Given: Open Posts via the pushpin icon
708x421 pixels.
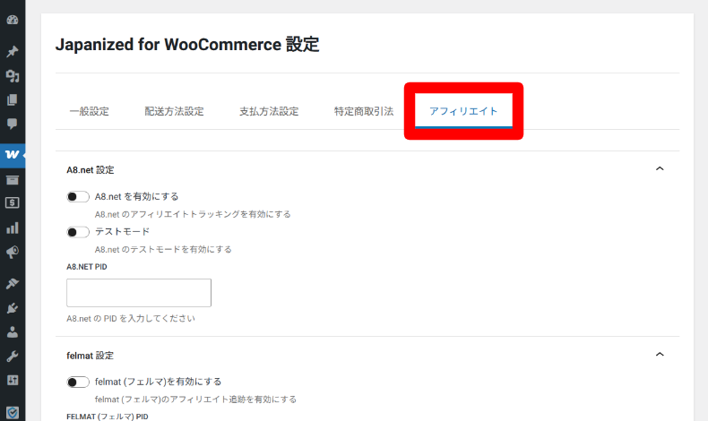Looking at the screenshot, I should [x=13, y=51].
